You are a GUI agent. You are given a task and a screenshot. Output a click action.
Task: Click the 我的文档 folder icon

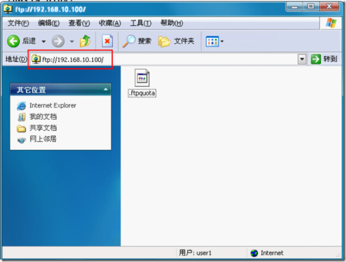click(x=22, y=117)
